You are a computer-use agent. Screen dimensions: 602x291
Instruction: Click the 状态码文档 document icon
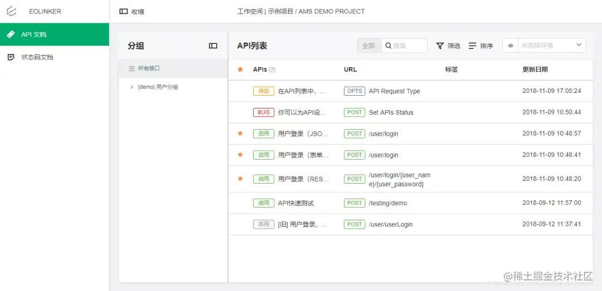tap(11, 57)
